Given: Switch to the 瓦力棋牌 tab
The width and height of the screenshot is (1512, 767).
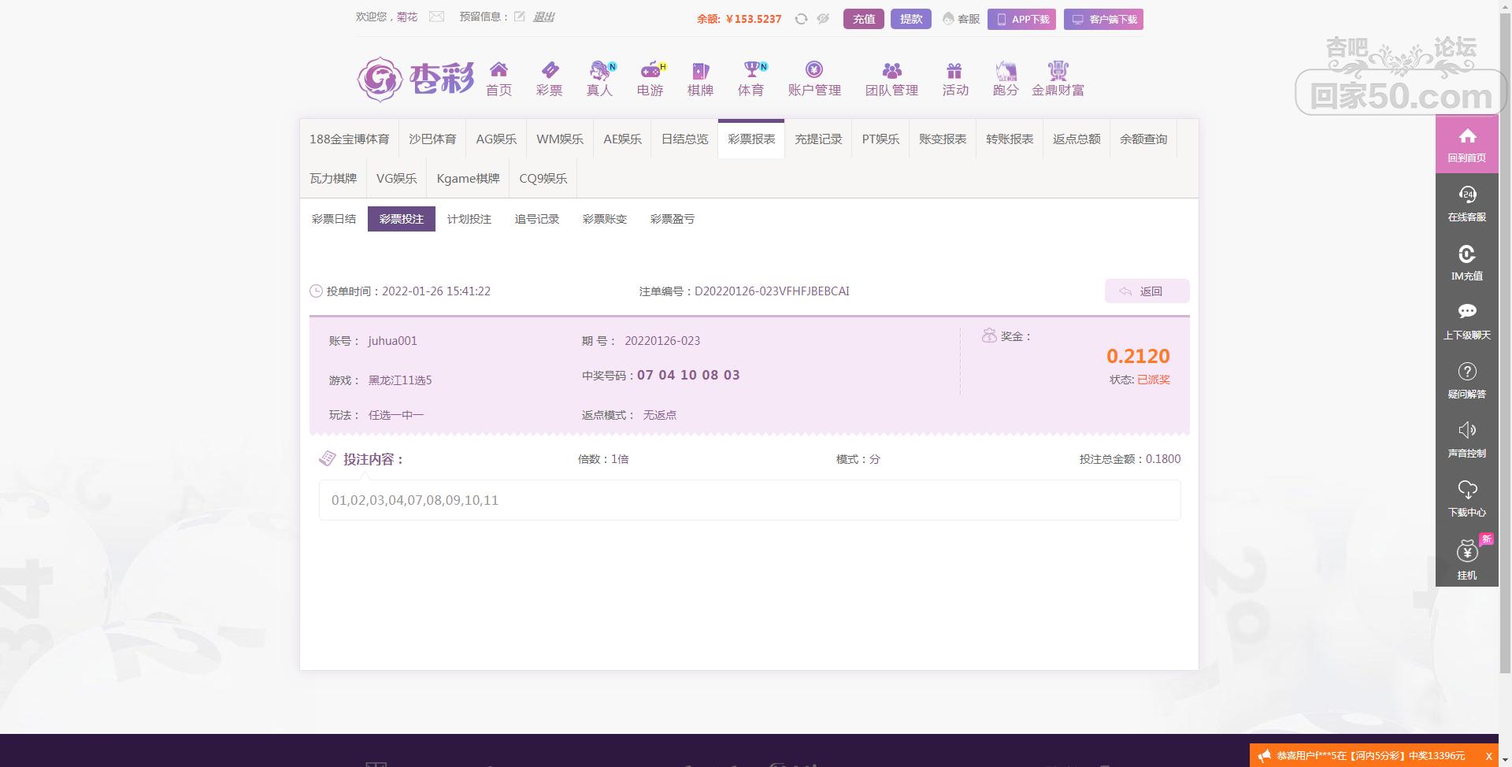Looking at the screenshot, I should [333, 178].
